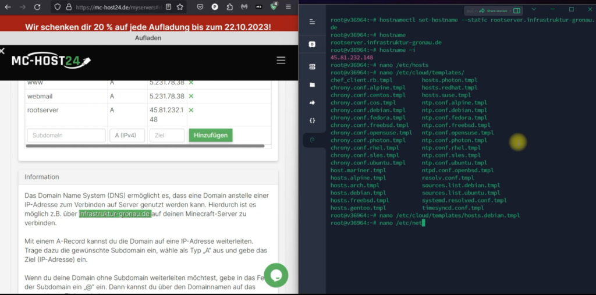
Task: Go back to the previous page
Action: [x=8, y=7]
